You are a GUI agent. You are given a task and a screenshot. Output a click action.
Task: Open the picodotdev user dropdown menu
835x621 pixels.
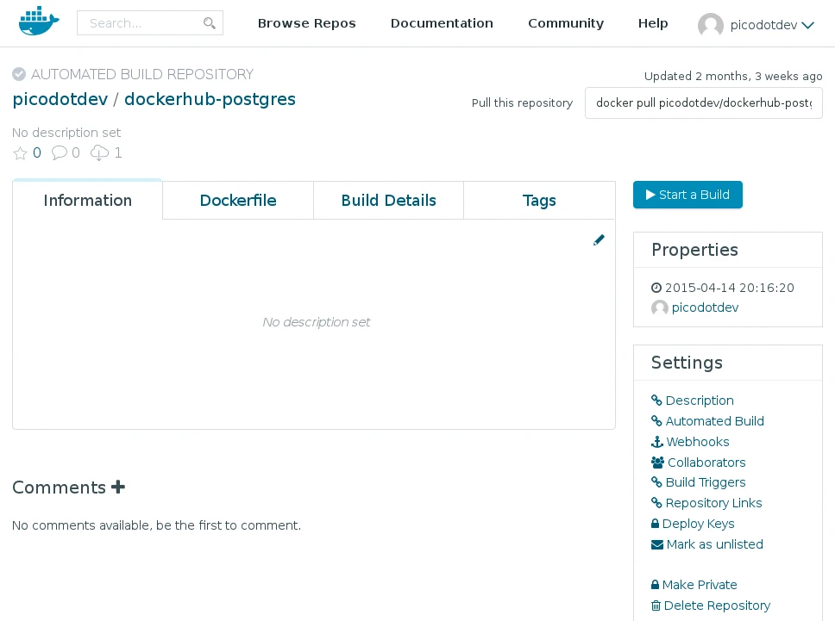click(807, 25)
